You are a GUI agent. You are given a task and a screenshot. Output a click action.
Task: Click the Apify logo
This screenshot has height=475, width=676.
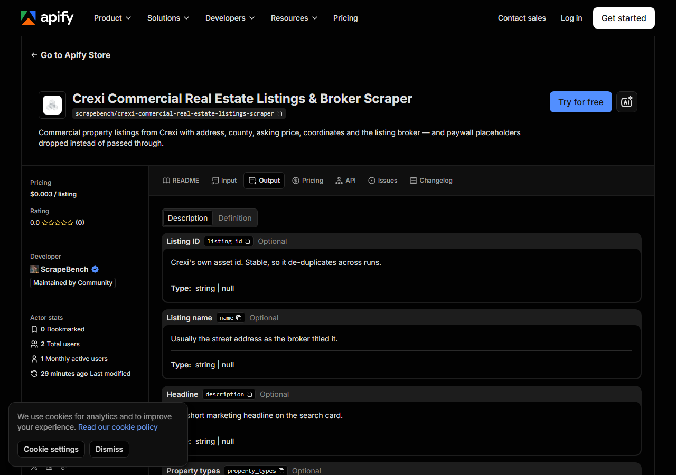pyautogui.click(x=47, y=18)
